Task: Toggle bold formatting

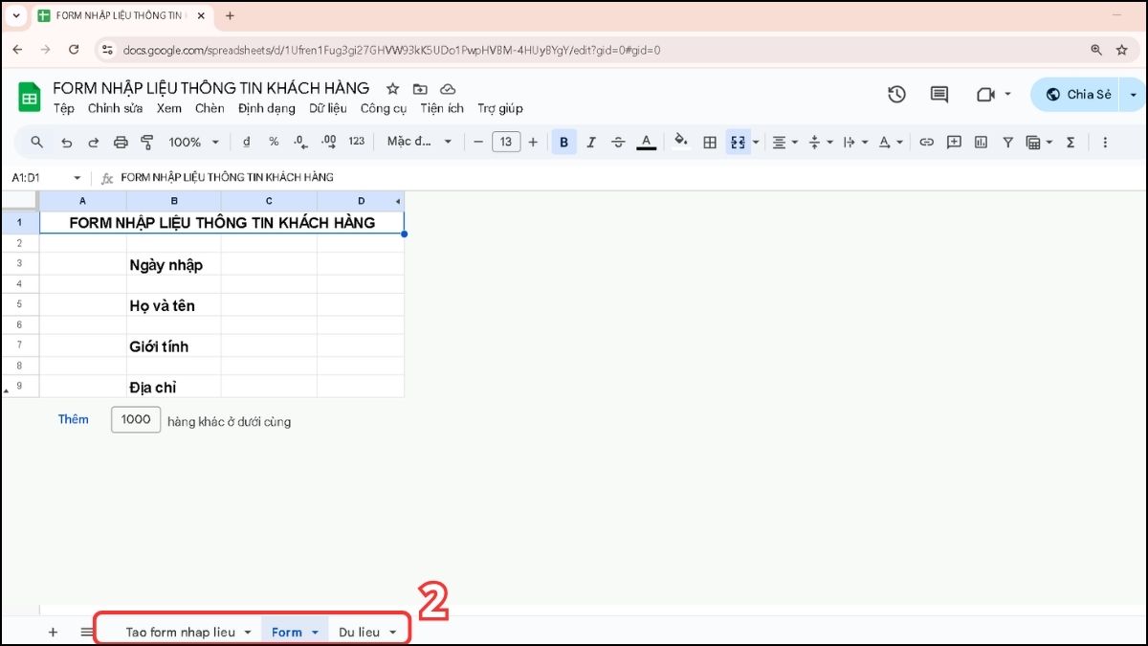Action: 563,142
